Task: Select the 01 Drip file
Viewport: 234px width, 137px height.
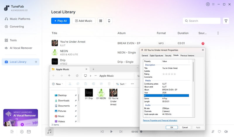Action: coord(89,94)
